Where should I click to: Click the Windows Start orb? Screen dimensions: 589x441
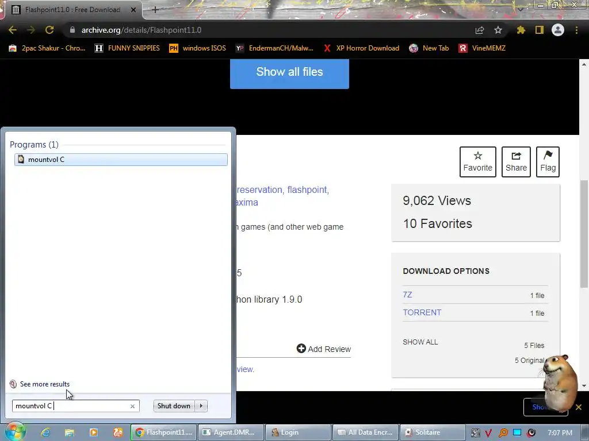[x=15, y=432]
